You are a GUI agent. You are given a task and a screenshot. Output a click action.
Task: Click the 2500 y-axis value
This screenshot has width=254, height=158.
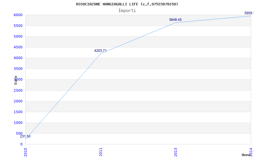click(x=18, y=90)
